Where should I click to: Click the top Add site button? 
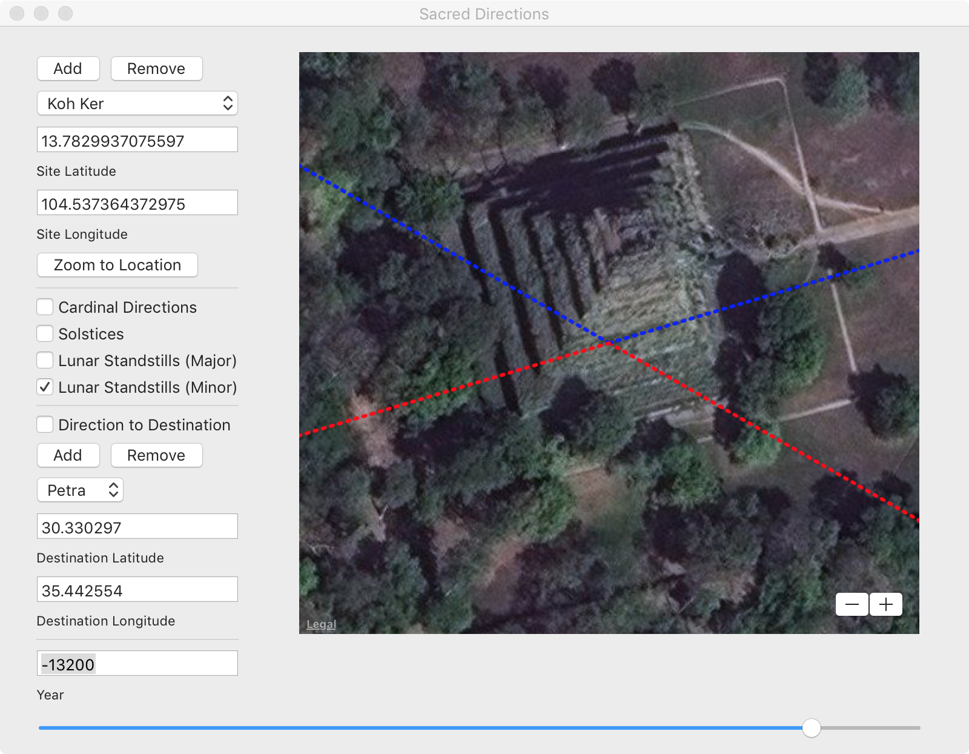click(68, 68)
